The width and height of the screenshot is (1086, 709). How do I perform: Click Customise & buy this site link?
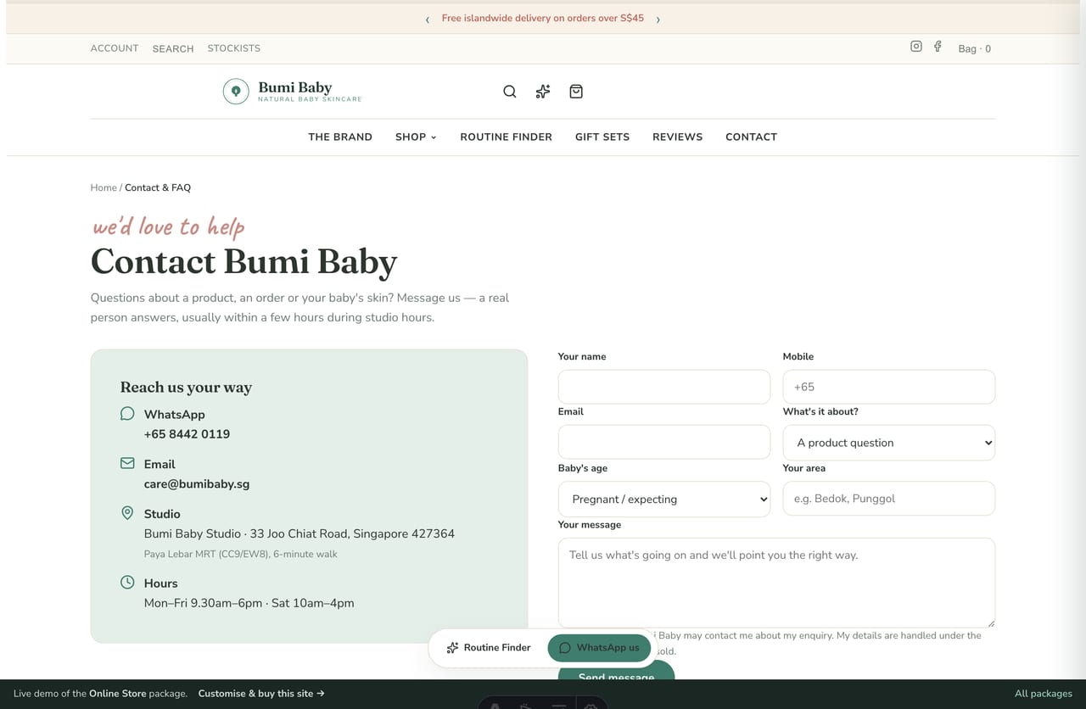tap(261, 694)
